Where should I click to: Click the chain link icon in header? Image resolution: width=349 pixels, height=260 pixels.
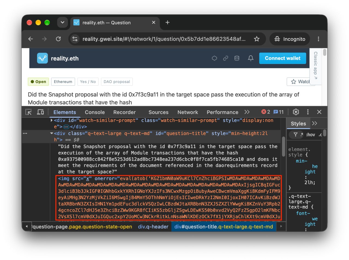click(x=225, y=58)
